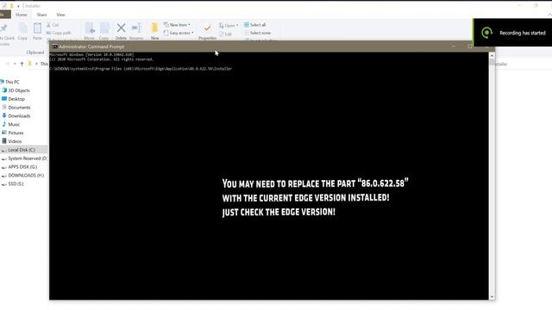Click the Copy icon in Clipboard group

[x=23, y=28]
